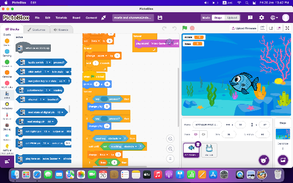293x183 pixels.
Task: Click the green flag to run
Action: (x=185, y=28)
